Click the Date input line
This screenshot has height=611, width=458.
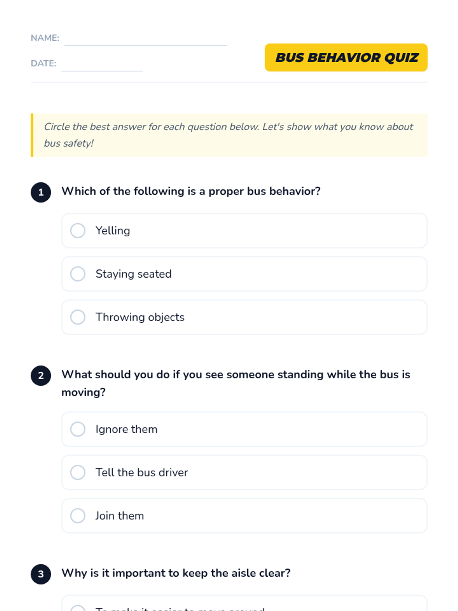[x=102, y=65]
